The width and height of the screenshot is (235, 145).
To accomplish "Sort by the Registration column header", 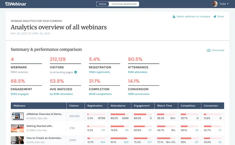I will (x=96, y=106).
